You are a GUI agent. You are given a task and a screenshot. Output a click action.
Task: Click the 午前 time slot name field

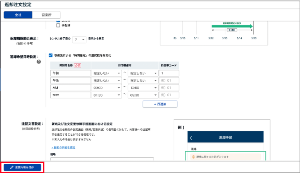[x=71, y=73]
